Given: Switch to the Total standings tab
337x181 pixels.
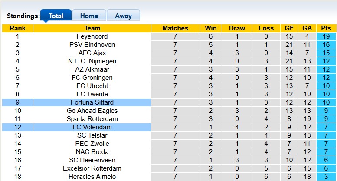Looking at the screenshot, I should click(56, 16).
